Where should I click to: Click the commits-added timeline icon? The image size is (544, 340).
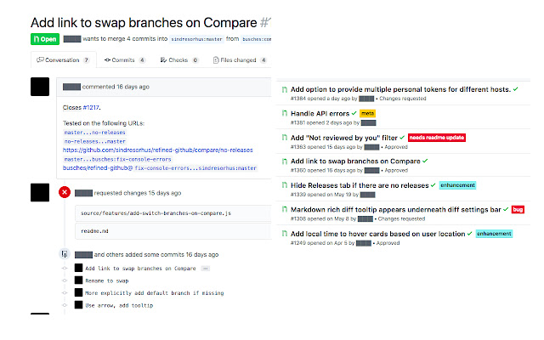click(65, 253)
